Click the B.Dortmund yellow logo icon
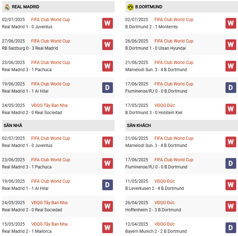 (130, 7)
